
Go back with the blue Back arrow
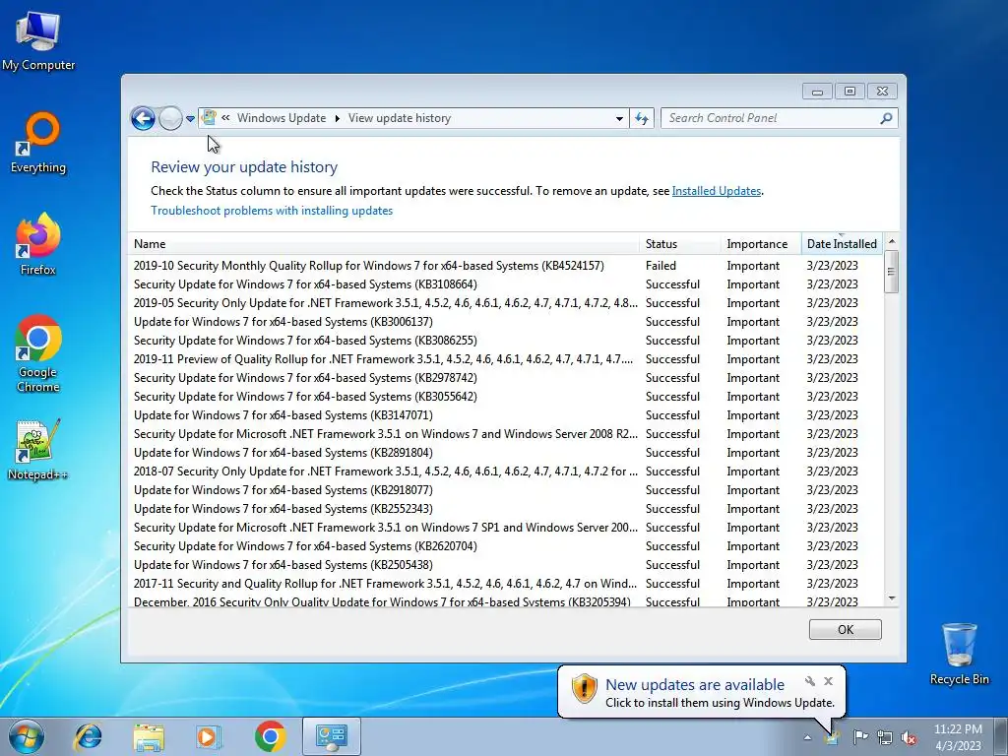(x=143, y=118)
